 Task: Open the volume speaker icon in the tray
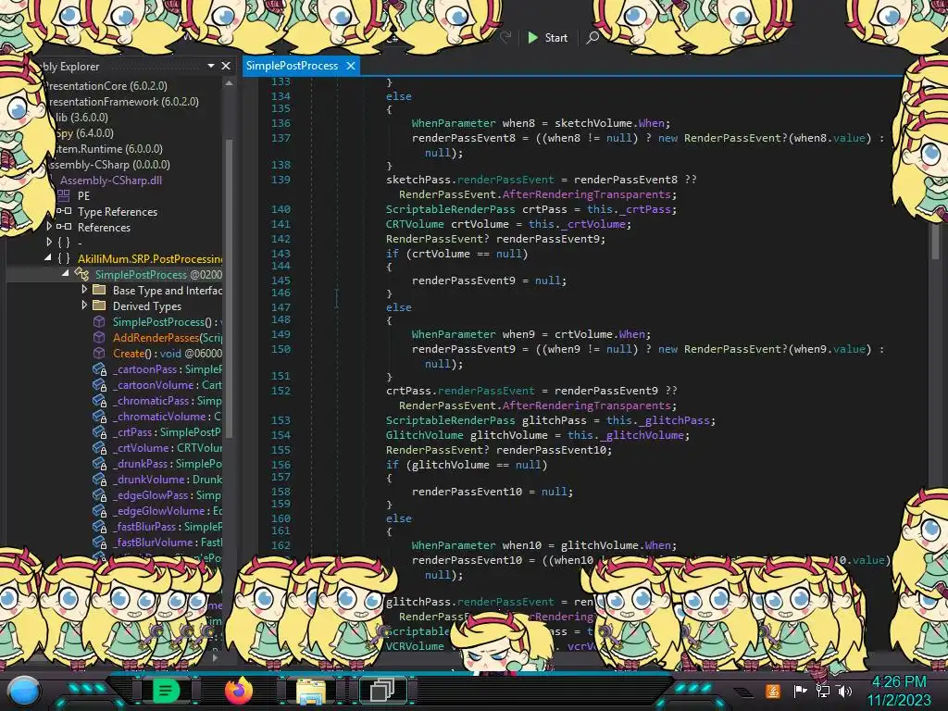pyautogui.click(x=844, y=691)
